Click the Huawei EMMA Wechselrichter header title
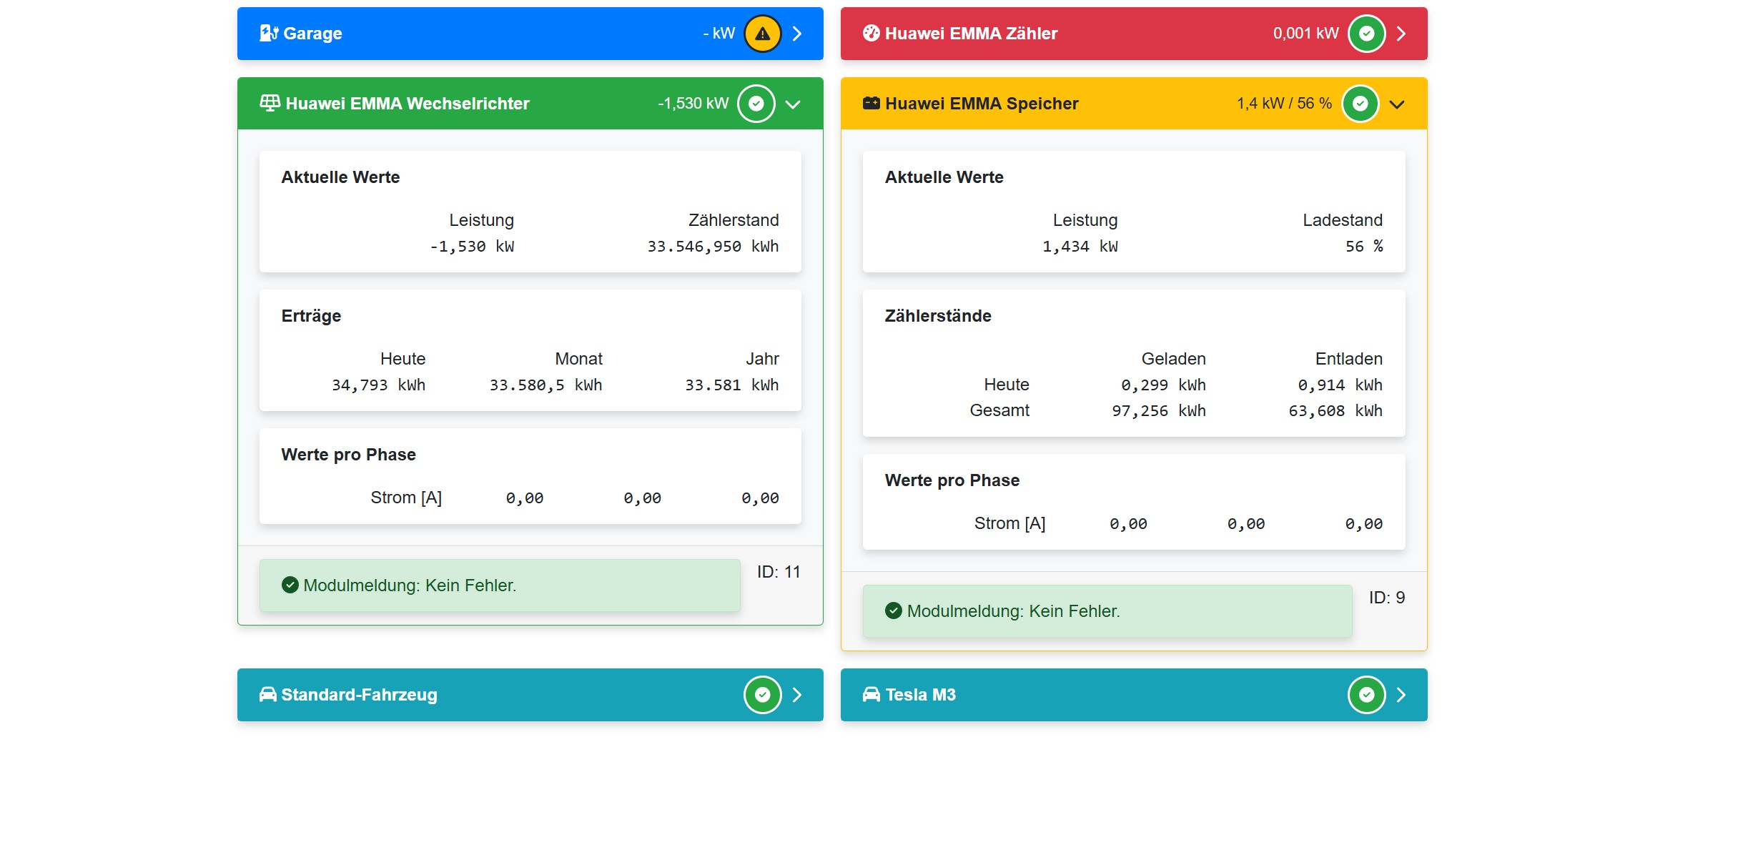This screenshot has height=865, width=1753. [407, 104]
